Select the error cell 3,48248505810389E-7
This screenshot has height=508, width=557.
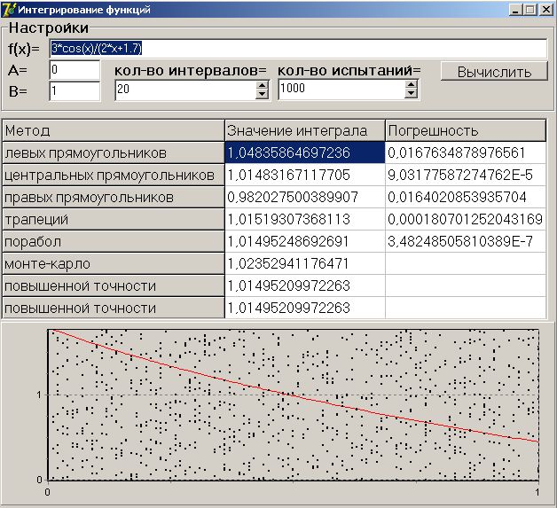tap(466, 241)
